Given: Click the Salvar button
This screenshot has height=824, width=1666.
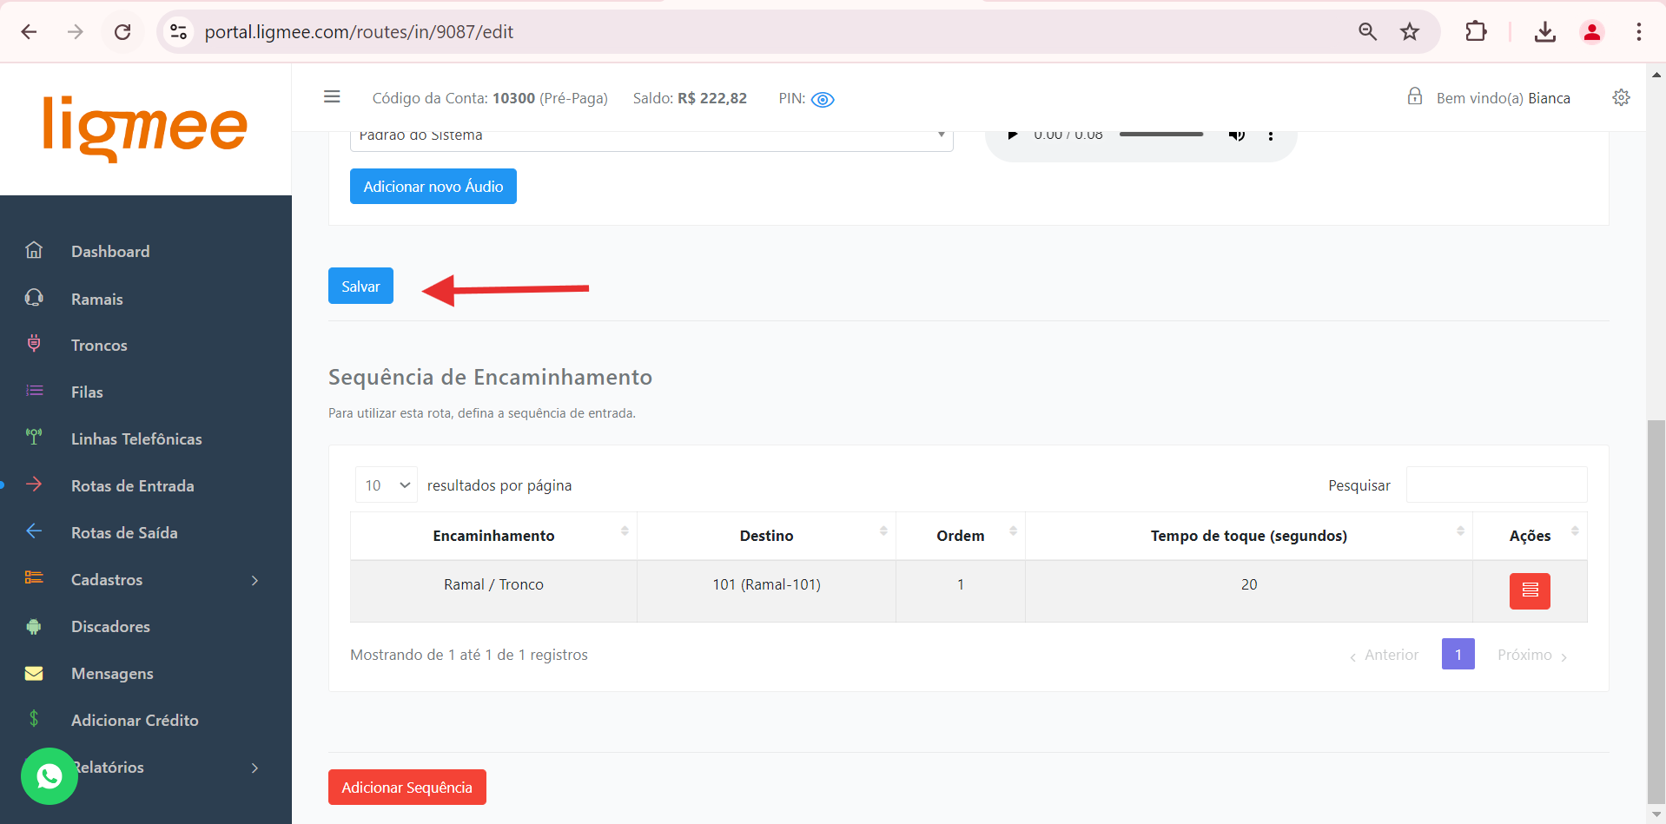Looking at the screenshot, I should (x=360, y=287).
